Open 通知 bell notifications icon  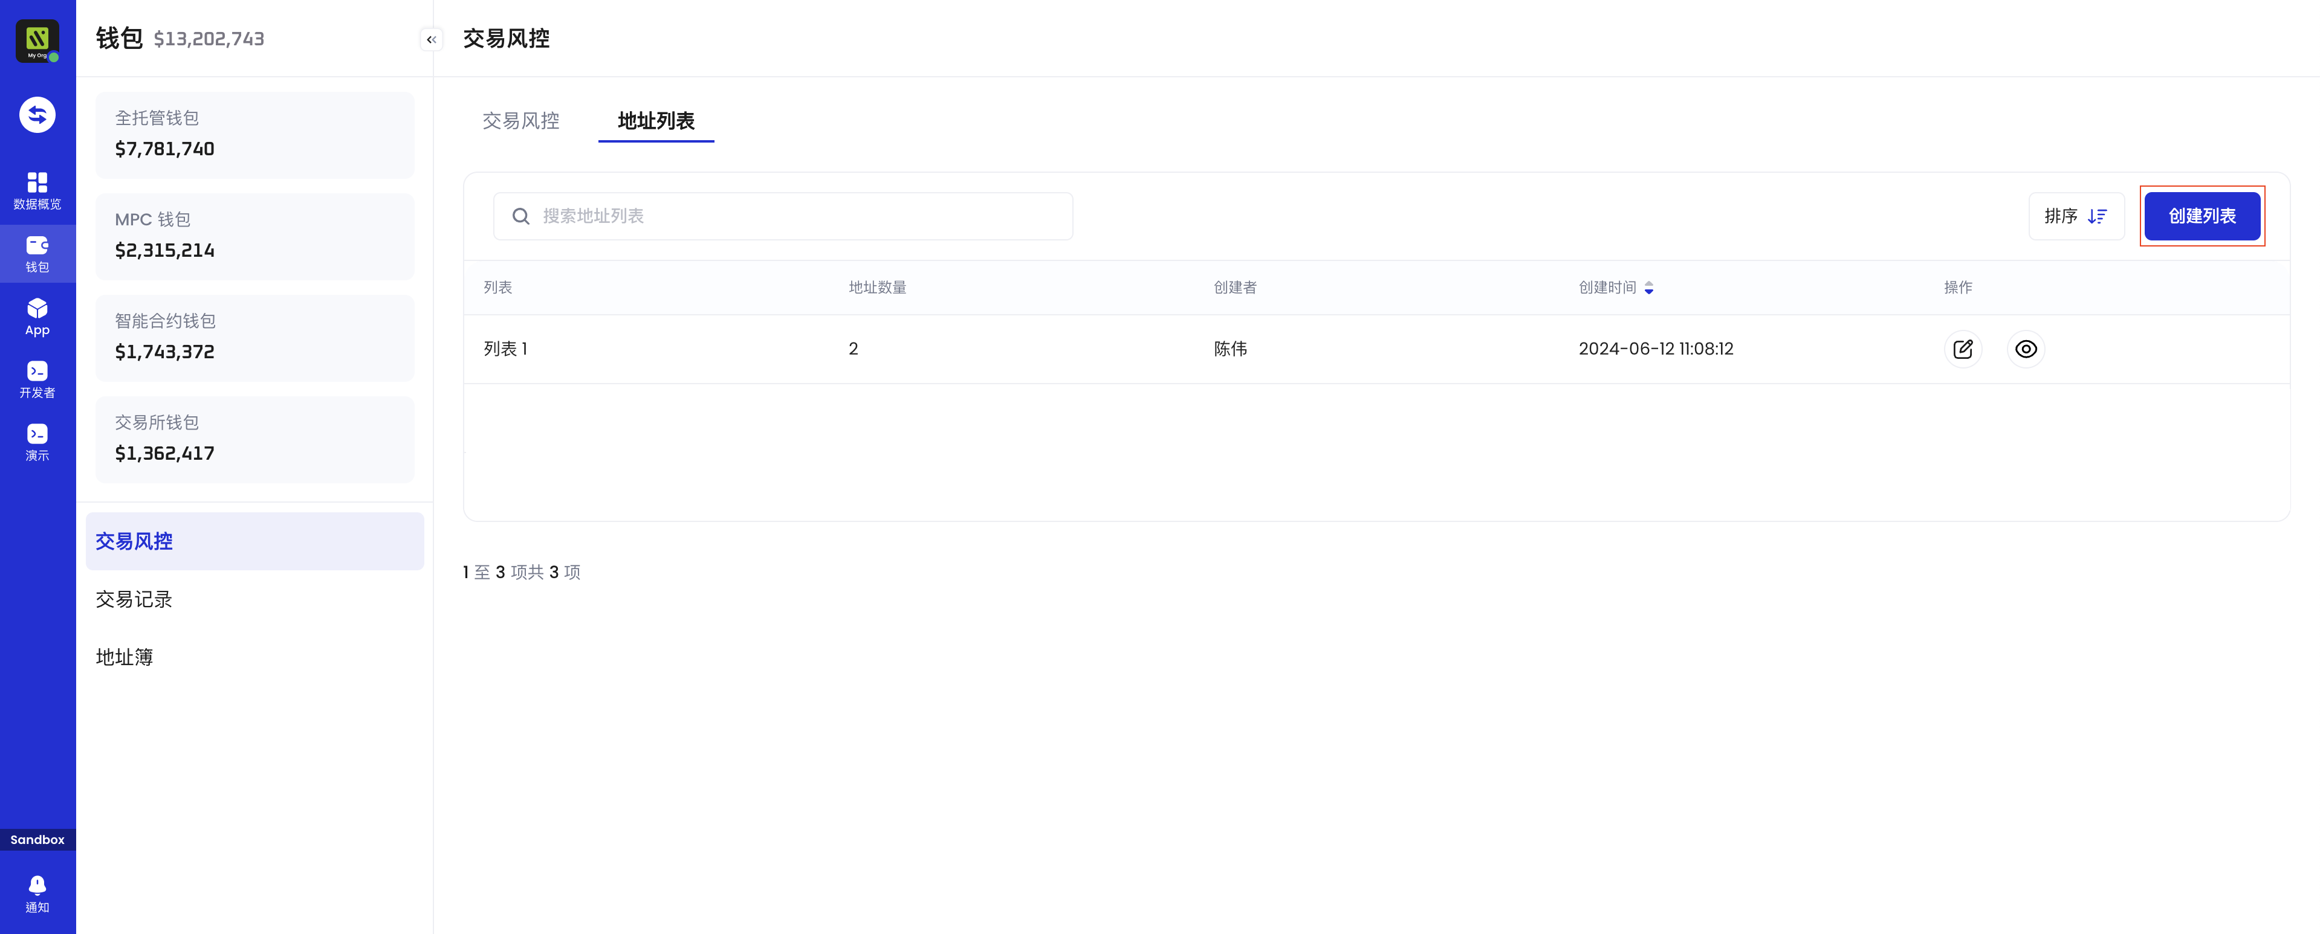(37, 894)
